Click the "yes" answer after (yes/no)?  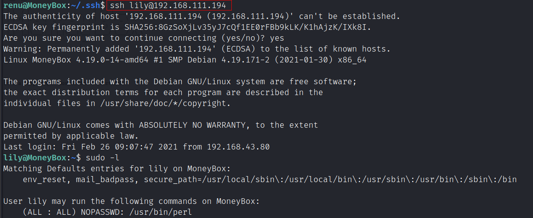[x=277, y=38]
